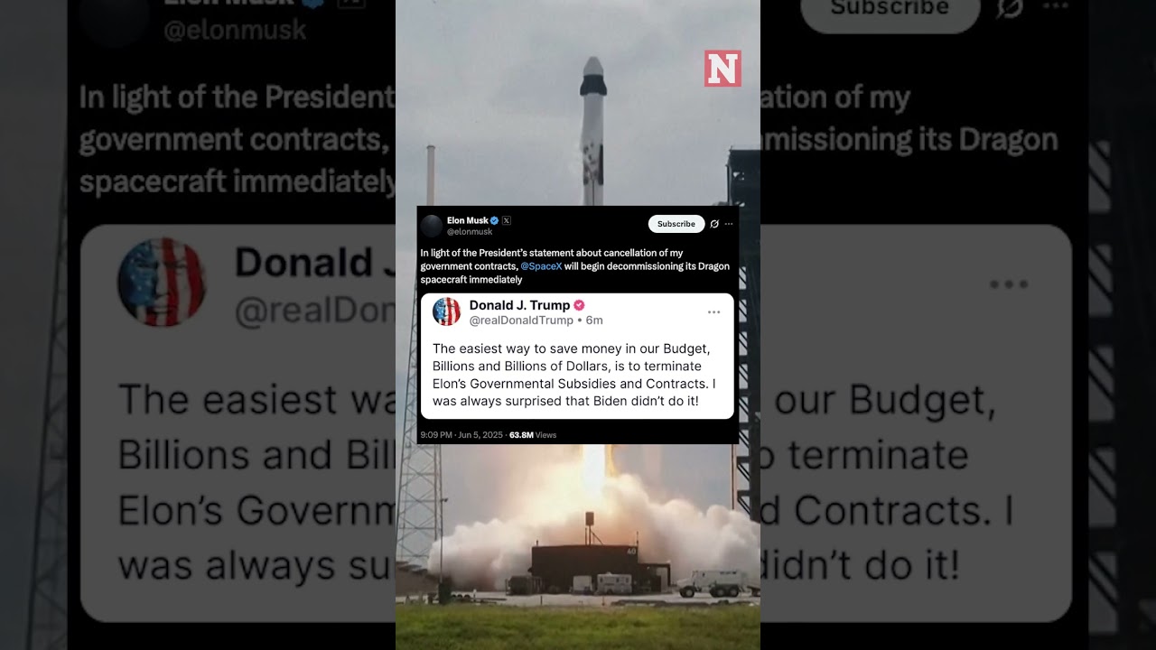Click the small @elonmusk handle under Elon Musk
The width and height of the screenshot is (1156, 650).
point(470,232)
